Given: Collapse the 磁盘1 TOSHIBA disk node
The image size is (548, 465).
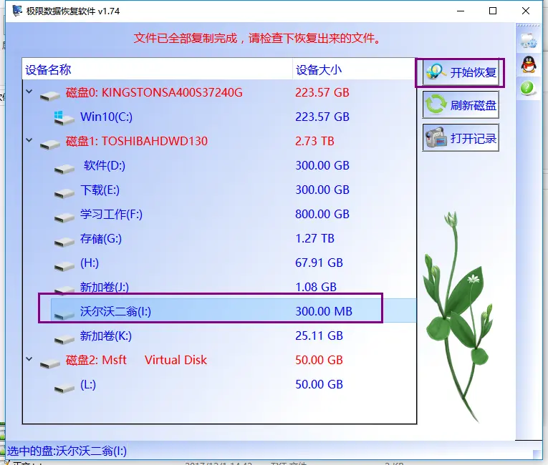Looking at the screenshot, I should coord(29,140).
